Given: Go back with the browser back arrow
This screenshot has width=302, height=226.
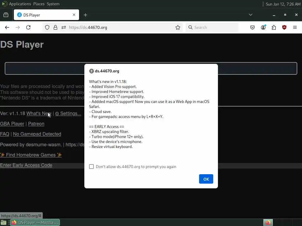Looking at the screenshot, I should (x=7, y=27).
